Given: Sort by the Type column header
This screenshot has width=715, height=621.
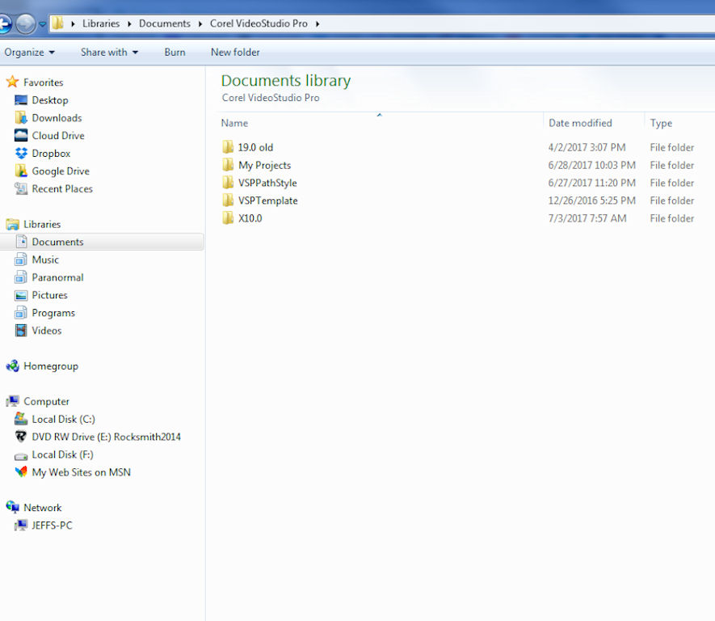Looking at the screenshot, I should click(661, 123).
